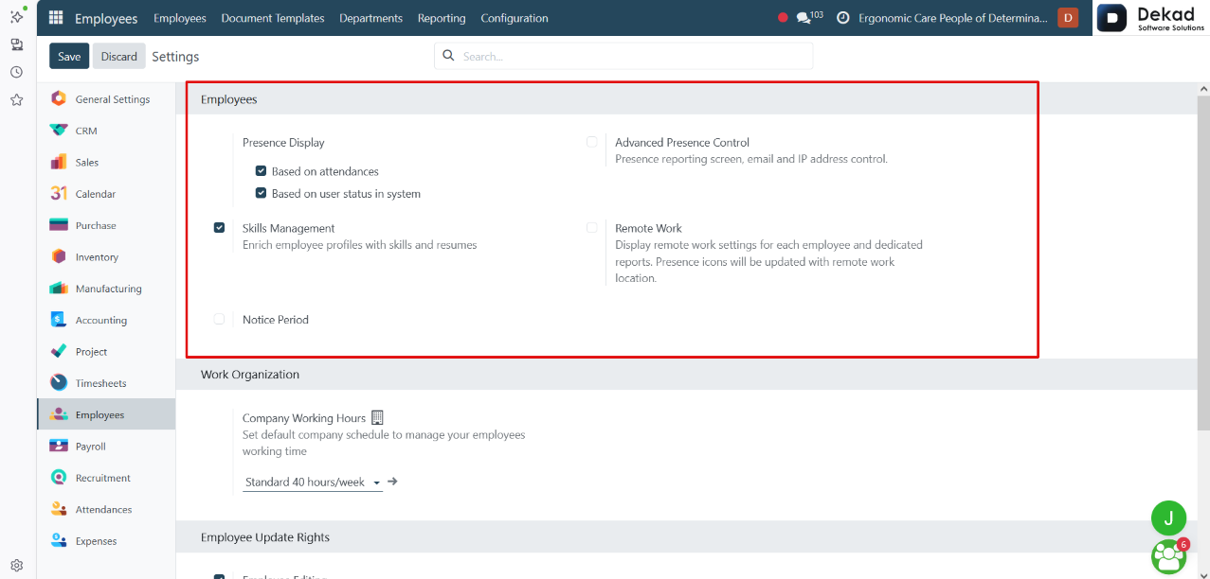Discard settings changes
Image resolution: width=1210 pixels, height=579 pixels.
(x=119, y=56)
